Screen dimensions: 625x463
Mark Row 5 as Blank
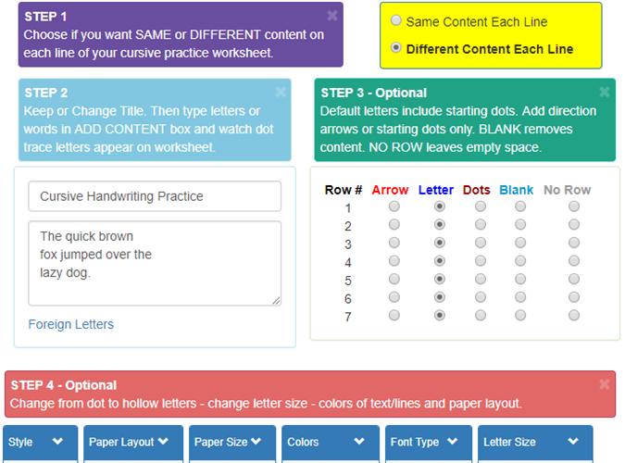point(520,279)
